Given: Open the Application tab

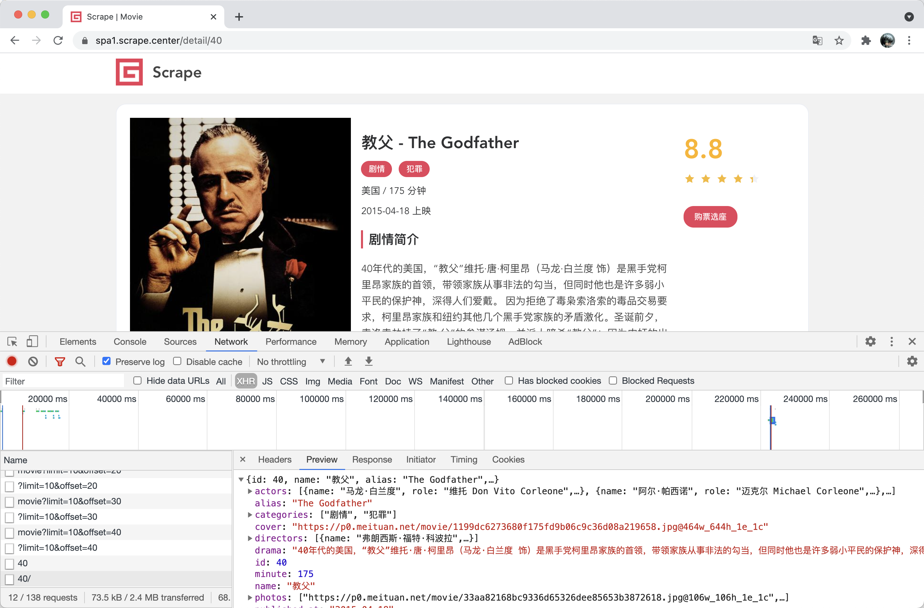Looking at the screenshot, I should 407,342.
